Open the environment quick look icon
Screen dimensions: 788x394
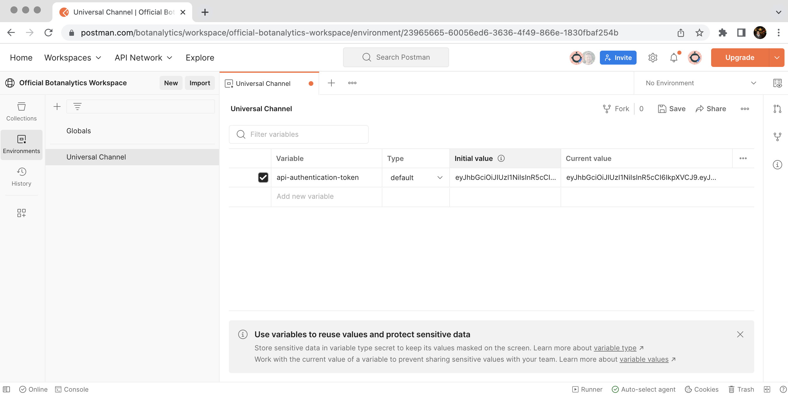tap(777, 83)
